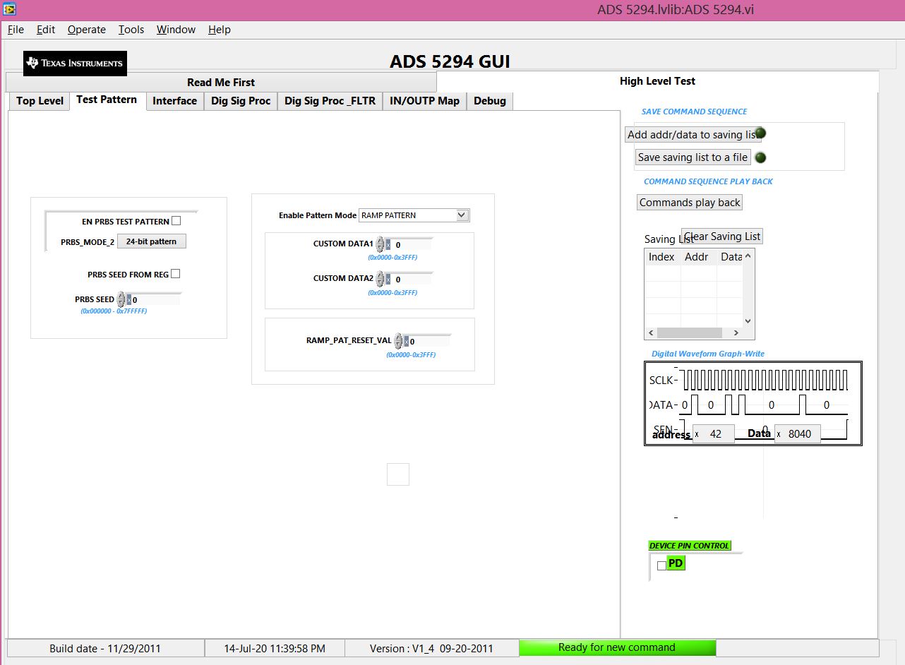Click the Version : V1_4 09-20-2011 text
The height and width of the screenshot is (665, 905).
[431, 648]
